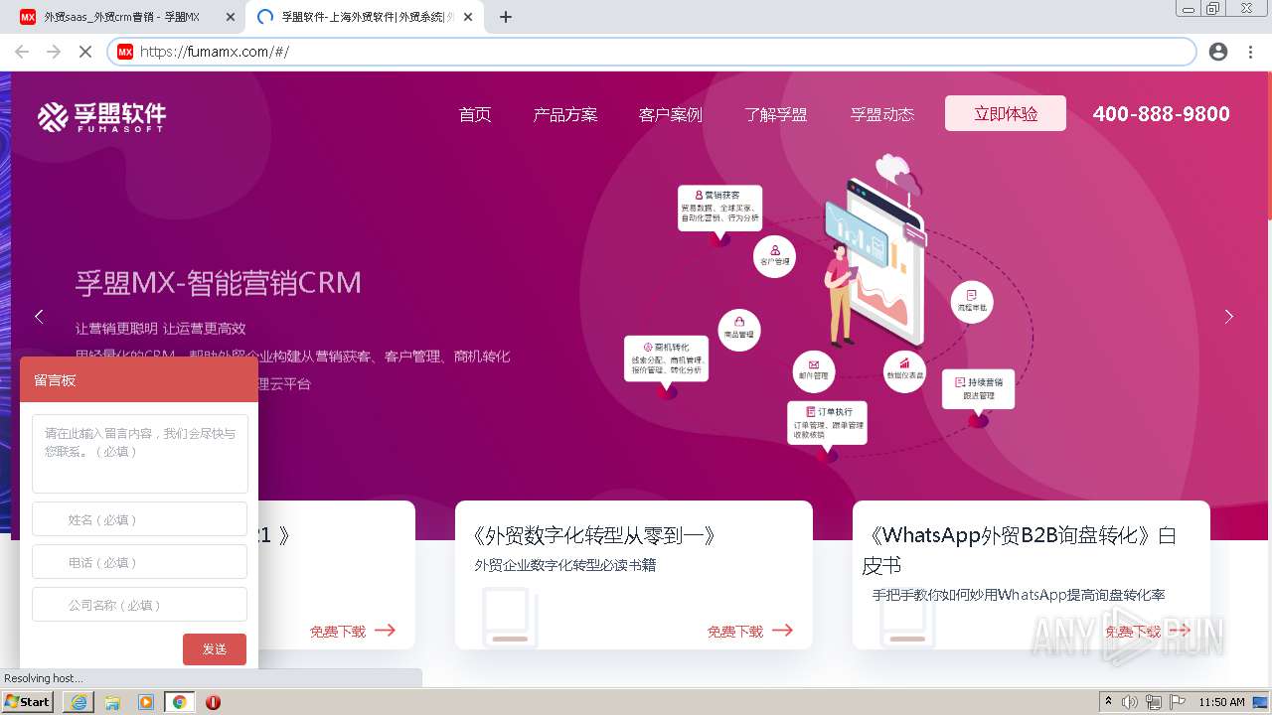Open the Chrome three-dot menu
Image resolution: width=1272 pixels, height=715 pixels.
coord(1251,52)
